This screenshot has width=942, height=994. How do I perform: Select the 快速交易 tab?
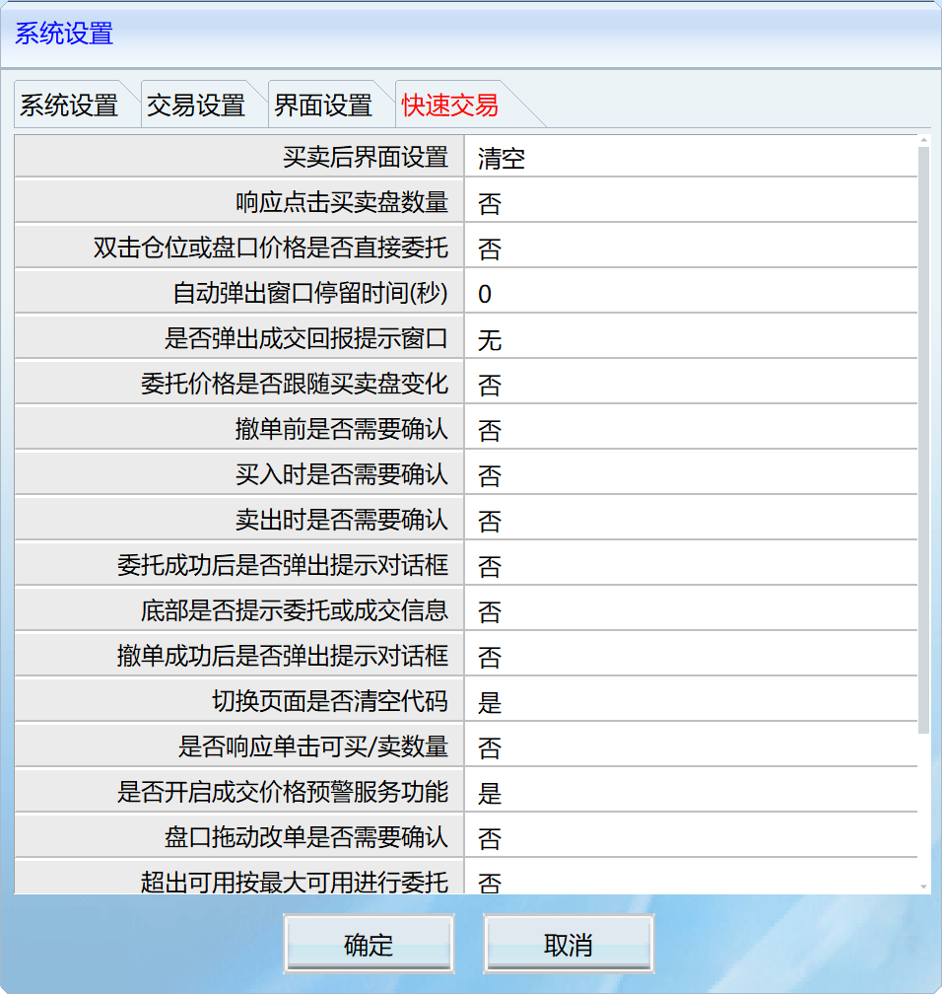[x=450, y=105]
